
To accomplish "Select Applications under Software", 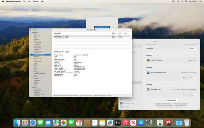I will (37, 91).
